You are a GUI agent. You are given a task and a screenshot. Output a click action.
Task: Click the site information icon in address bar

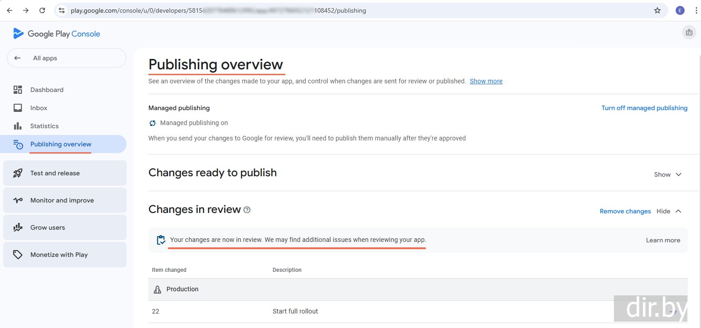click(x=62, y=10)
